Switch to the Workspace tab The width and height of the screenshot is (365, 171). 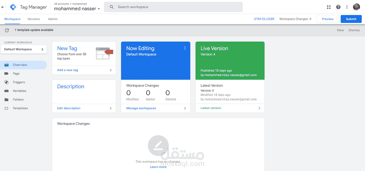[x=12, y=19]
